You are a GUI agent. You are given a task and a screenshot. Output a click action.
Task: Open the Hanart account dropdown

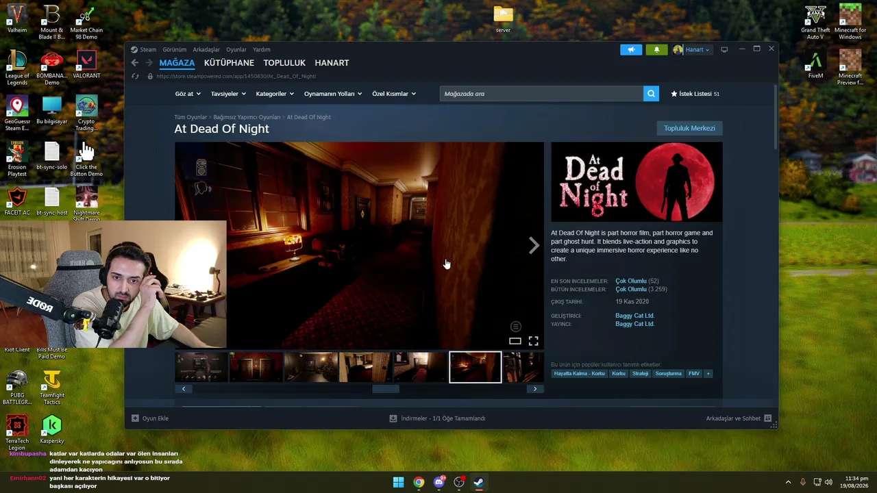coord(691,49)
